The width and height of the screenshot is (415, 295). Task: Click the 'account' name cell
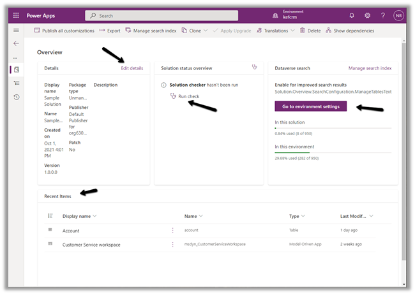(x=191, y=230)
